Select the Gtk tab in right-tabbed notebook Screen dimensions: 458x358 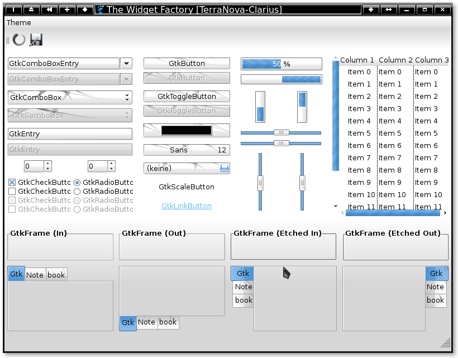coord(436,273)
